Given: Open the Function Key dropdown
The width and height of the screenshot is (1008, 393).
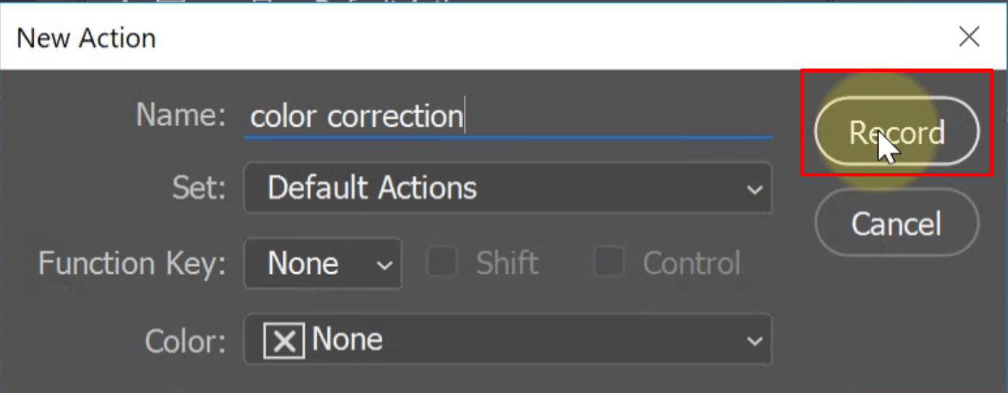Looking at the screenshot, I should click(323, 263).
